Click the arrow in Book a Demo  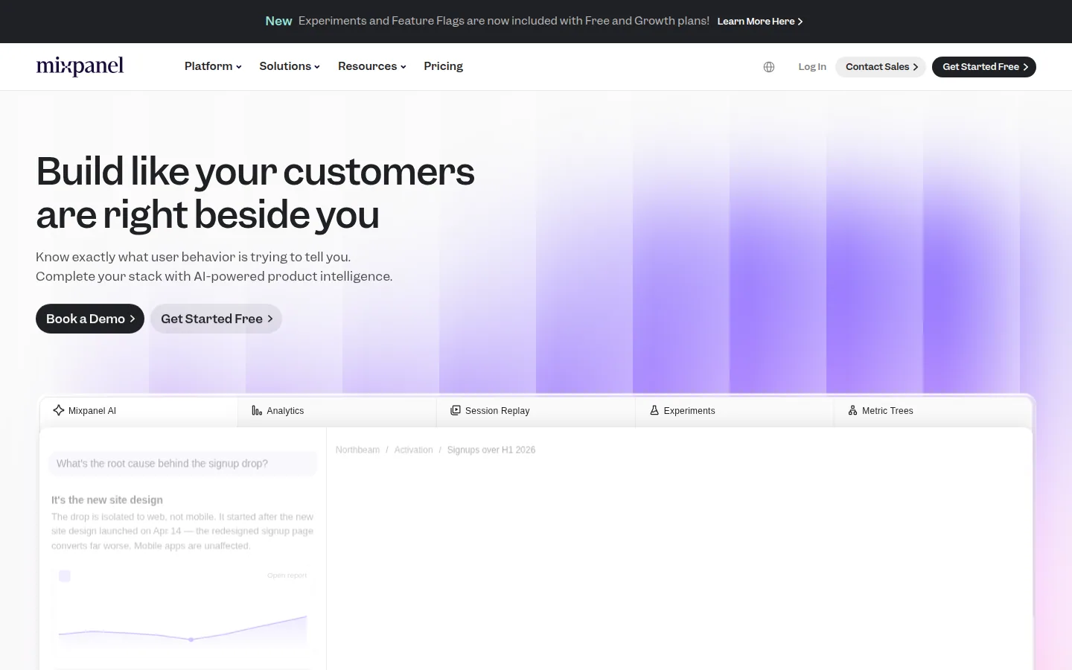(133, 319)
